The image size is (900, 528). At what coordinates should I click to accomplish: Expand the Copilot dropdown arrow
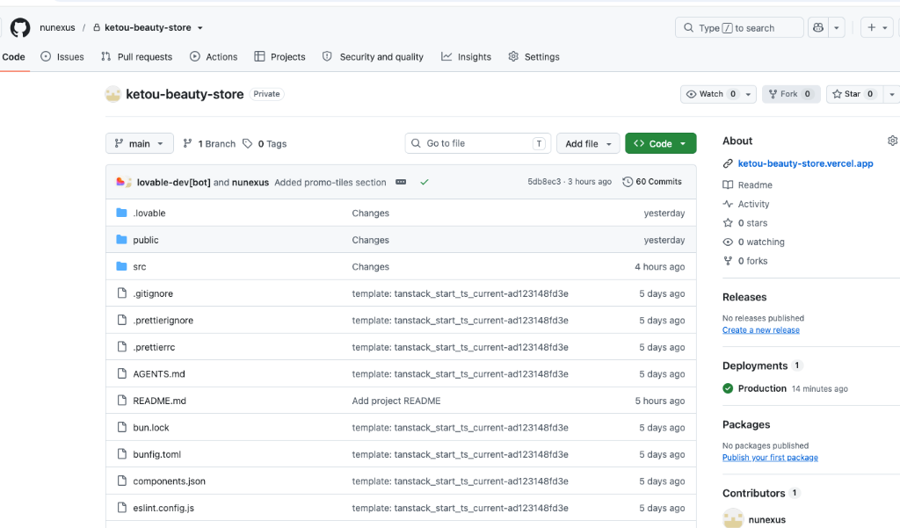click(x=837, y=27)
